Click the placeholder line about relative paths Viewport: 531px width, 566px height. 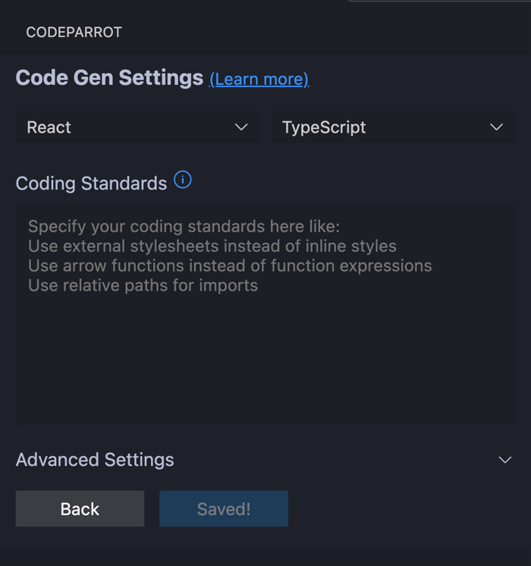coord(143,286)
